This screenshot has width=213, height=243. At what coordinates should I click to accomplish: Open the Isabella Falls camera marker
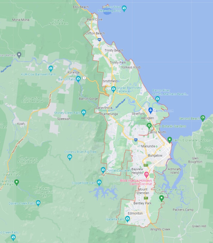[x=127, y=219]
